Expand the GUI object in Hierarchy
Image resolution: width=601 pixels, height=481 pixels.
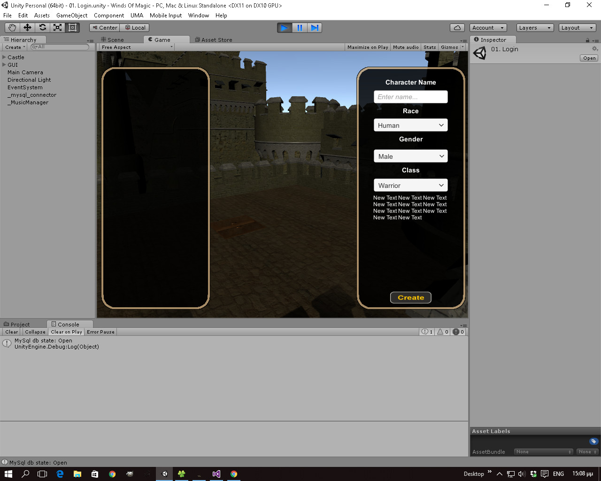click(4, 65)
